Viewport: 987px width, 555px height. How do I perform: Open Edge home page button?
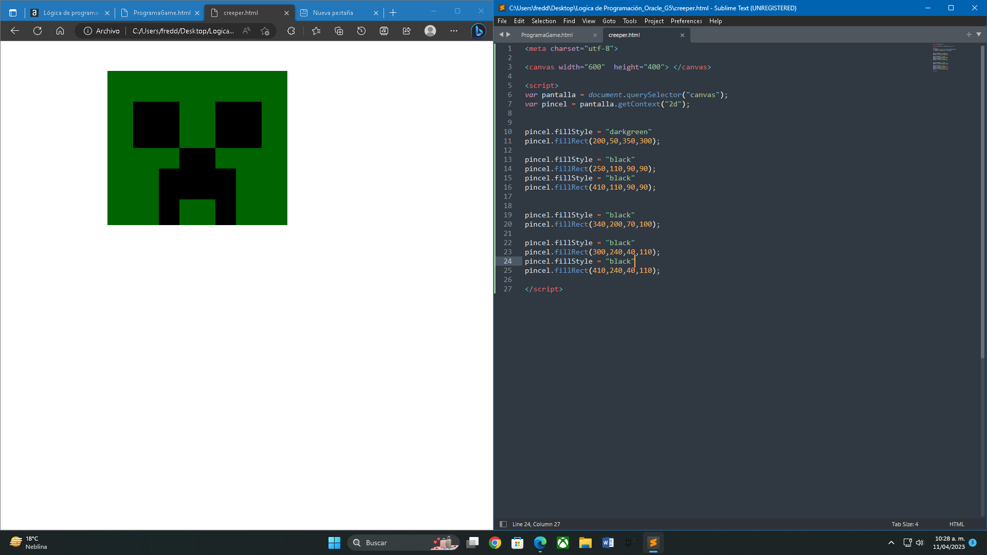point(60,31)
